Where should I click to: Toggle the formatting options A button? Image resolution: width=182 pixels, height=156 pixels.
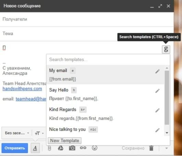35,148
